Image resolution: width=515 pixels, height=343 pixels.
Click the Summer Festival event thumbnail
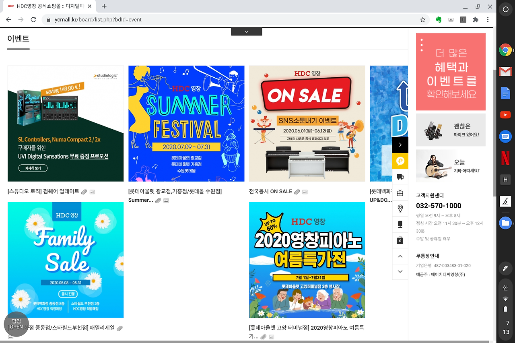click(186, 124)
